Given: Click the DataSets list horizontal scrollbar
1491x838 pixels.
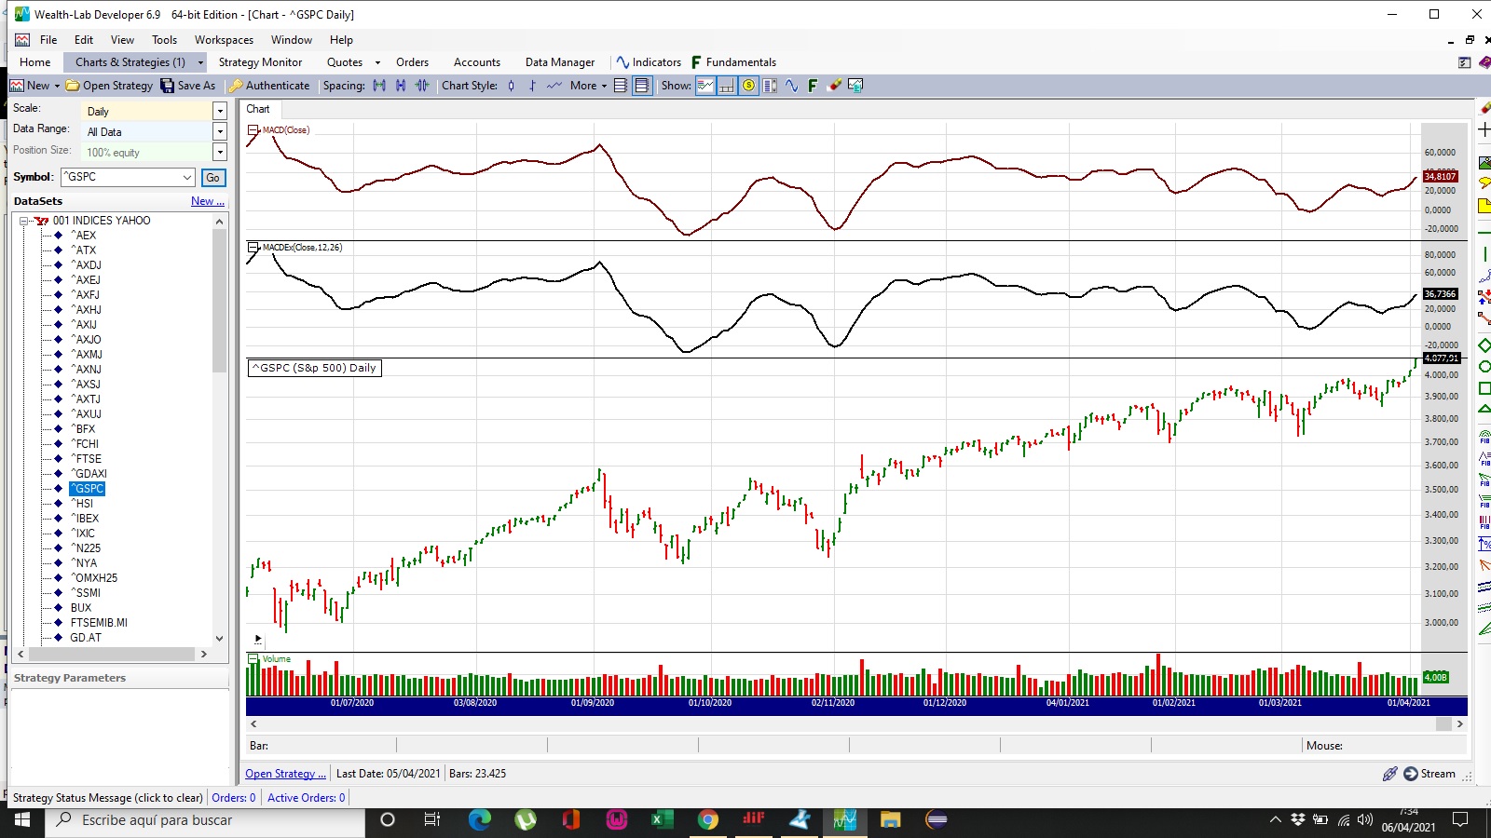Looking at the screenshot, I should [x=112, y=655].
